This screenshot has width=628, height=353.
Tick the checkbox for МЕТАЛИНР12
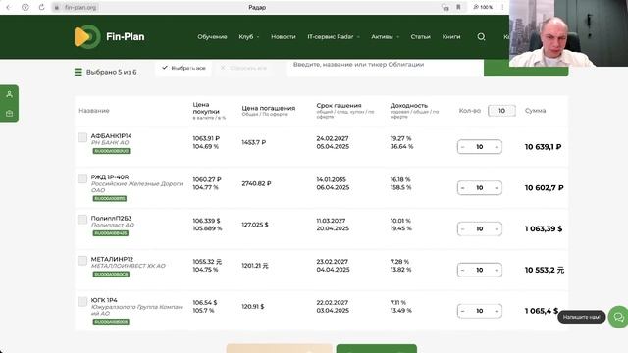[x=82, y=261]
